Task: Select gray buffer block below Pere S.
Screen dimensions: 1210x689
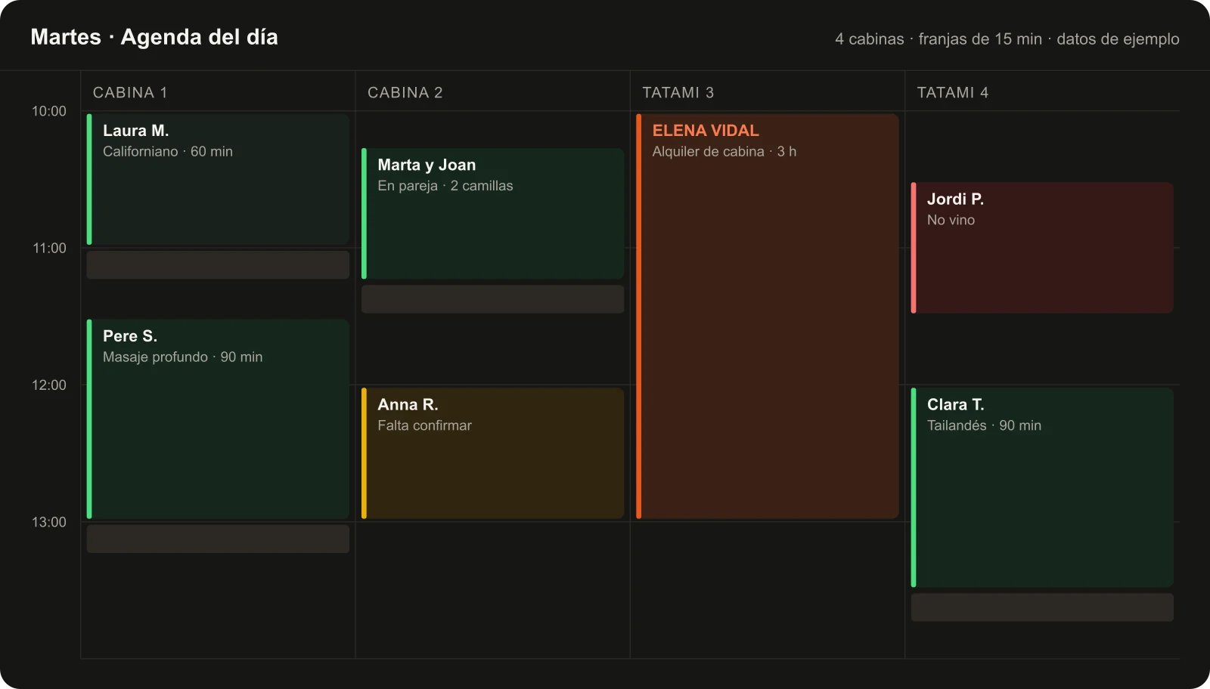Action: [x=218, y=539]
